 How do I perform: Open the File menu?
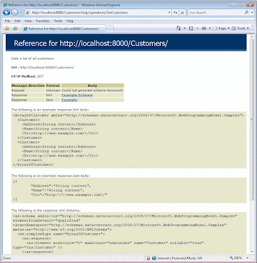point(7,21)
